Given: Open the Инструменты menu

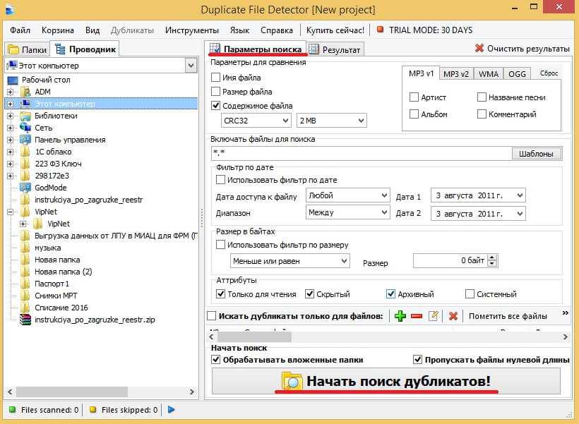Looking at the screenshot, I should pyautogui.click(x=191, y=30).
